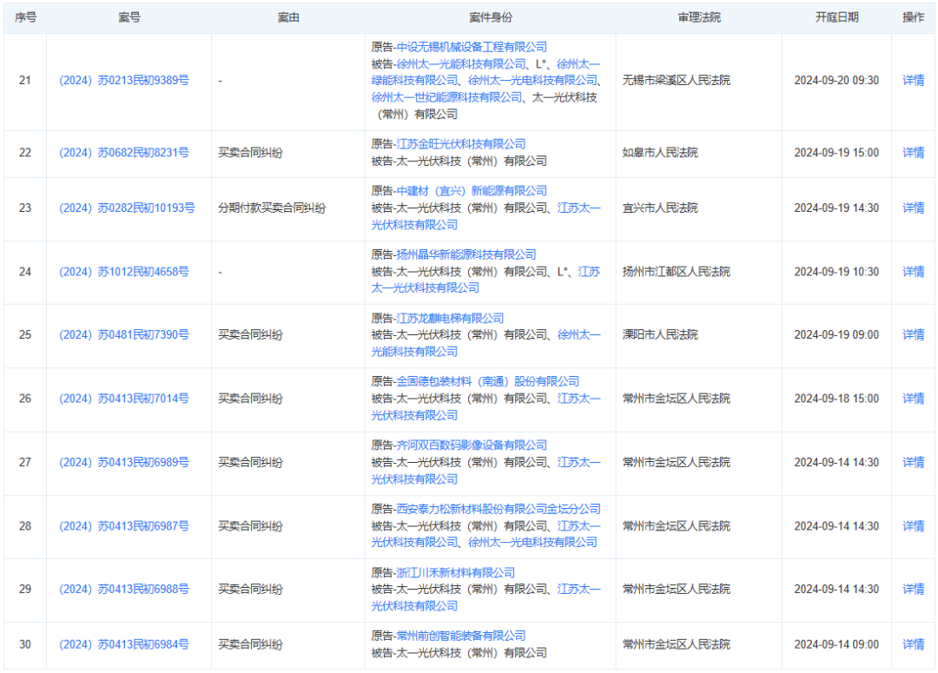
Task: Click plaintiff 中设无锡机械设备工程有限公司
Action: [x=472, y=47]
